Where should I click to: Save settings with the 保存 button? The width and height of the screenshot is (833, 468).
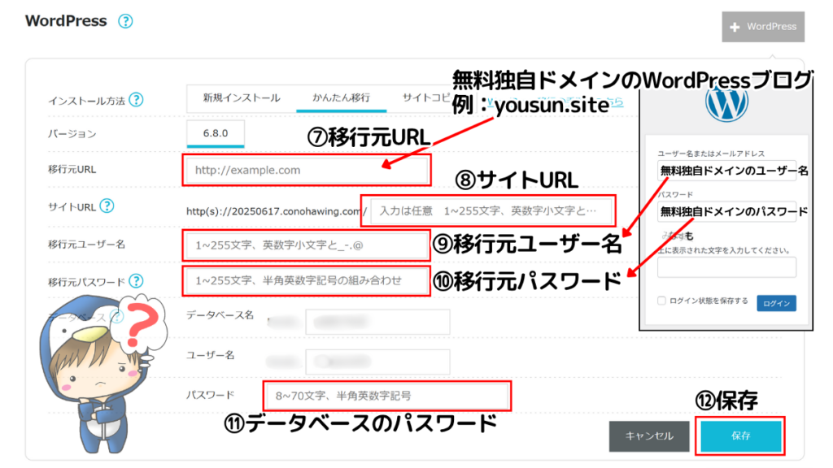click(x=740, y=436)
